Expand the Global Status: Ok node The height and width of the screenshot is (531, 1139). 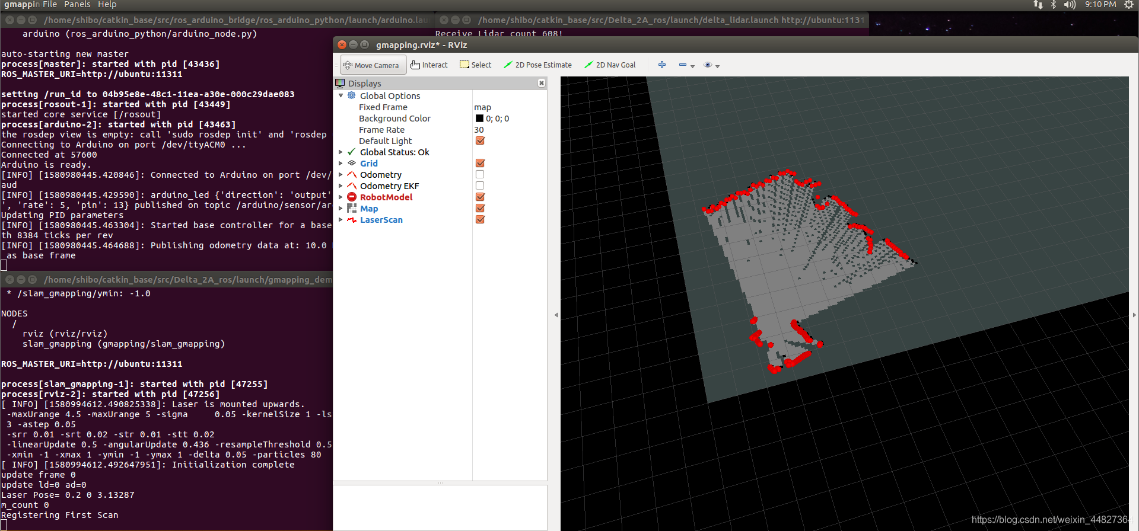pyautogui.click(x=341, y=152)
